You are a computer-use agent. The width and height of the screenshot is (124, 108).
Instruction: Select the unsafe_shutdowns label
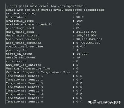[x=21, y=58]
